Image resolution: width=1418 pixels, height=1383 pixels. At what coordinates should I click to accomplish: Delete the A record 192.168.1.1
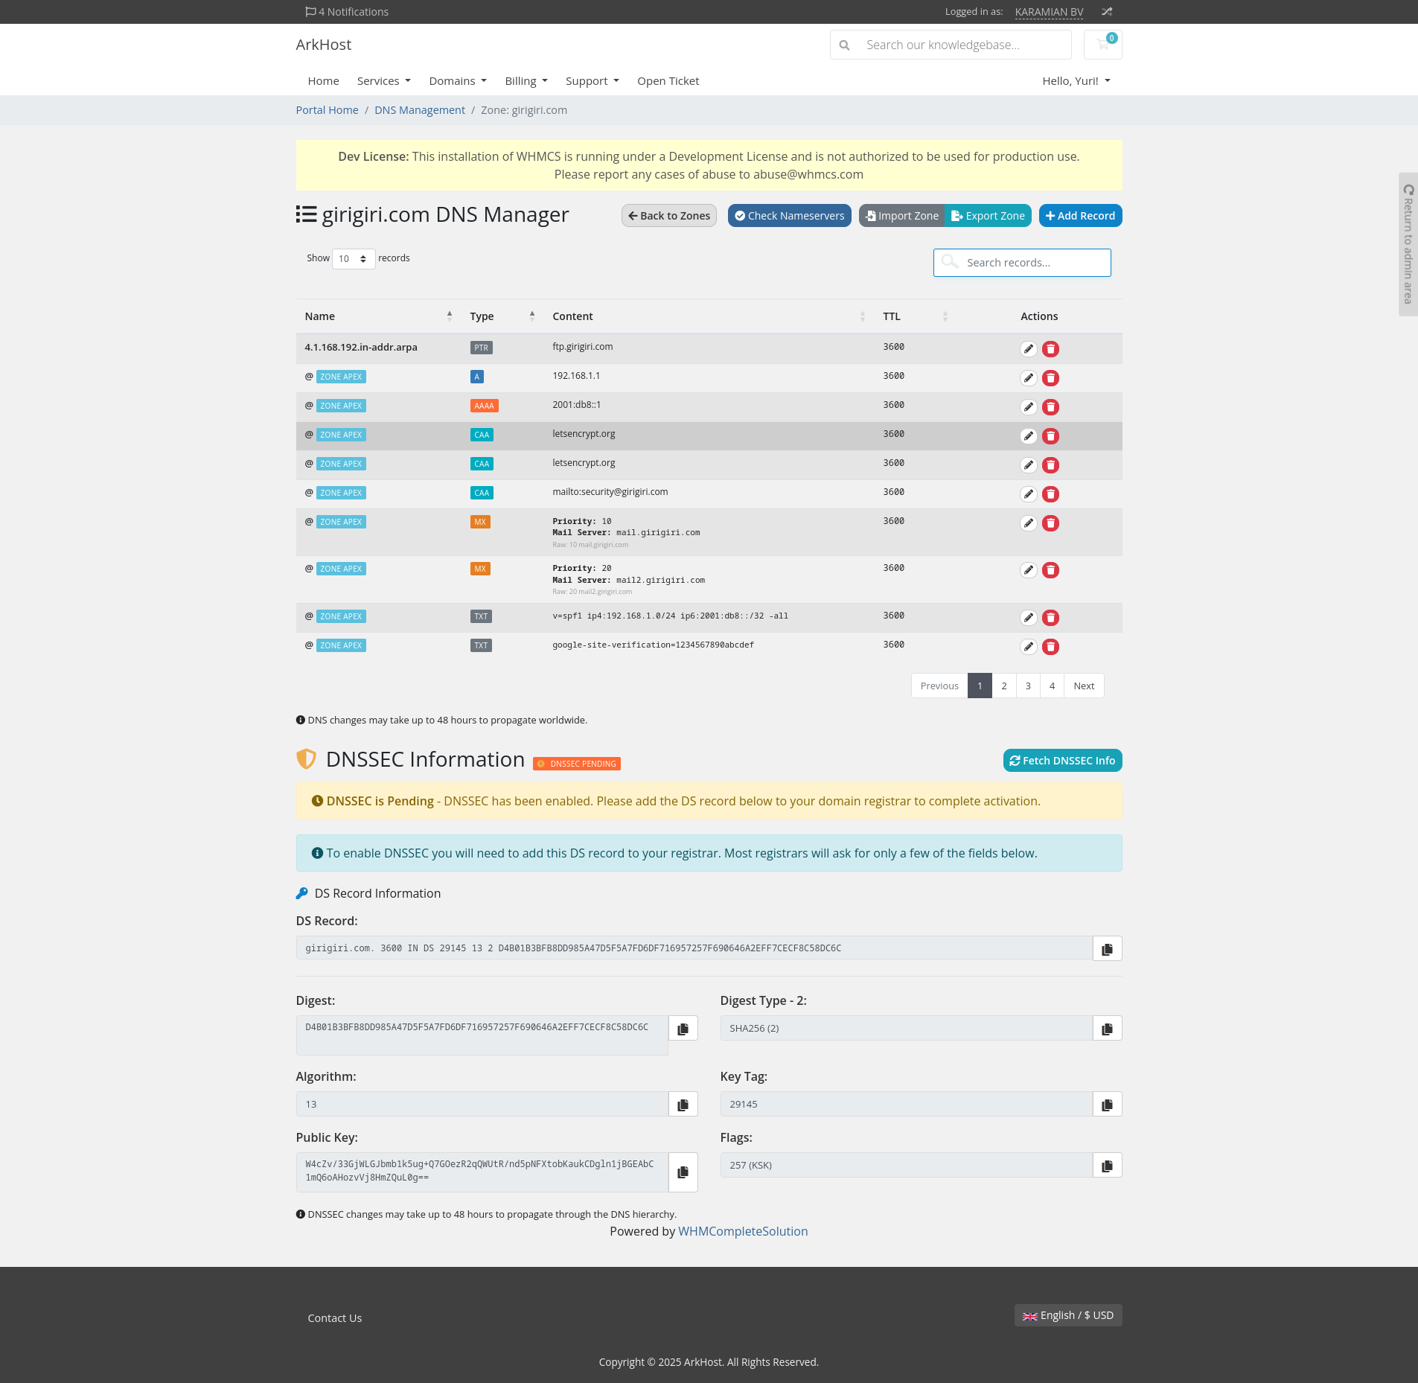(1050, 378)
